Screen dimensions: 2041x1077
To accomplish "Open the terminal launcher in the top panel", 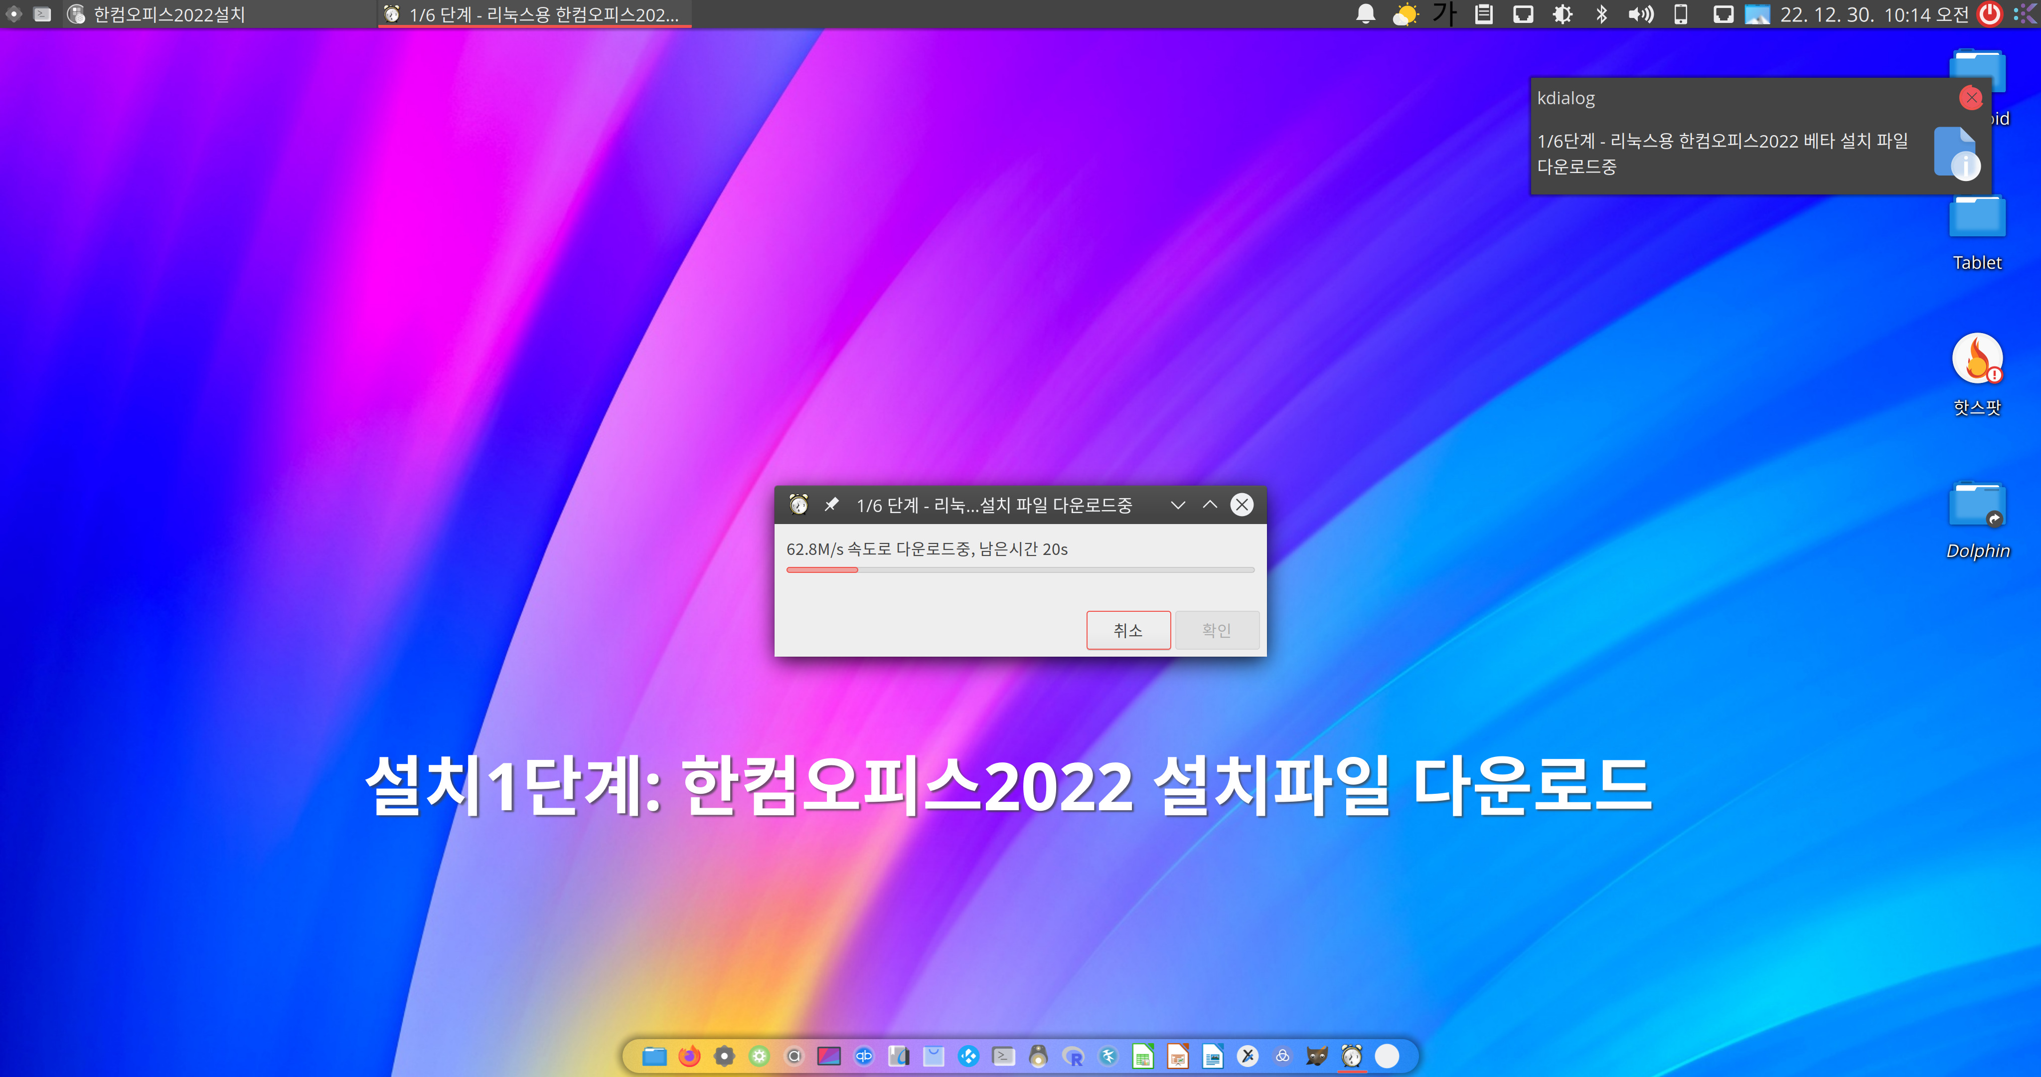I will (43, 14).
